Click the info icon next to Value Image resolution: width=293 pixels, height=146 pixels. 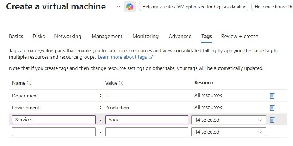click(x=121, y=83)
